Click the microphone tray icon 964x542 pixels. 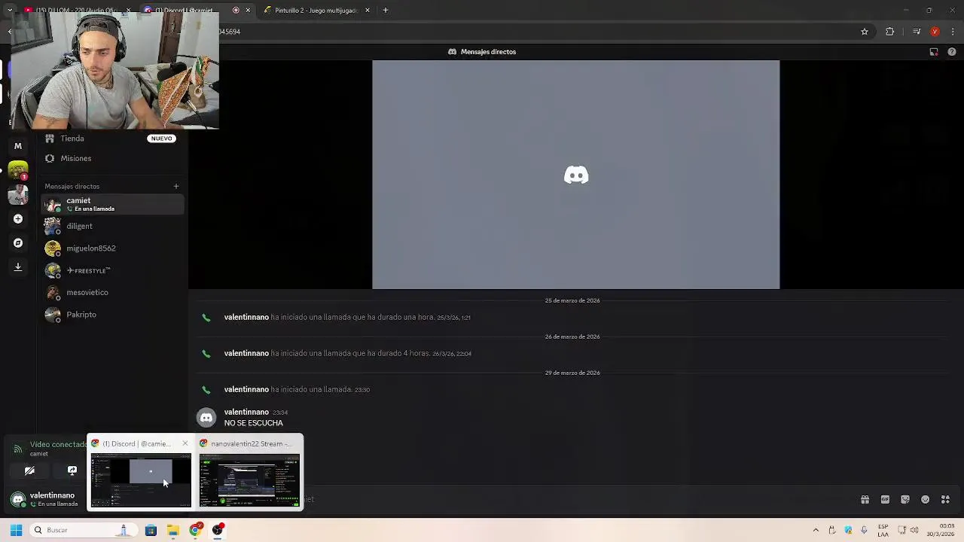(864, 530)
